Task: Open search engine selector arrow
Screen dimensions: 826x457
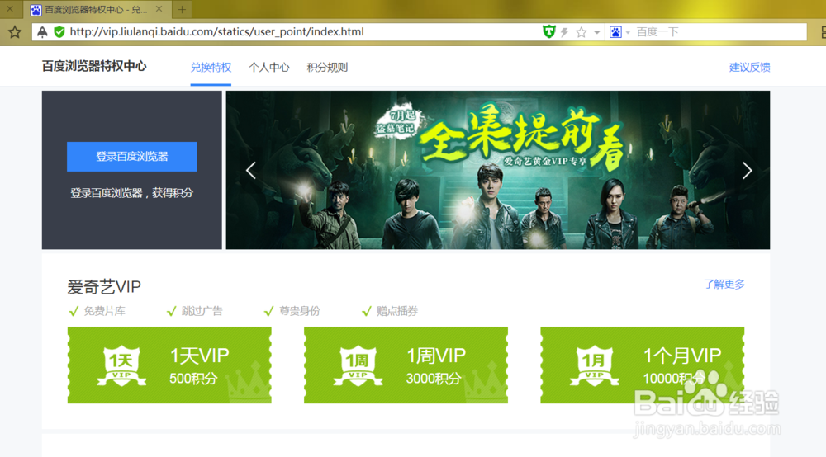Action: [x=628, y=33]
